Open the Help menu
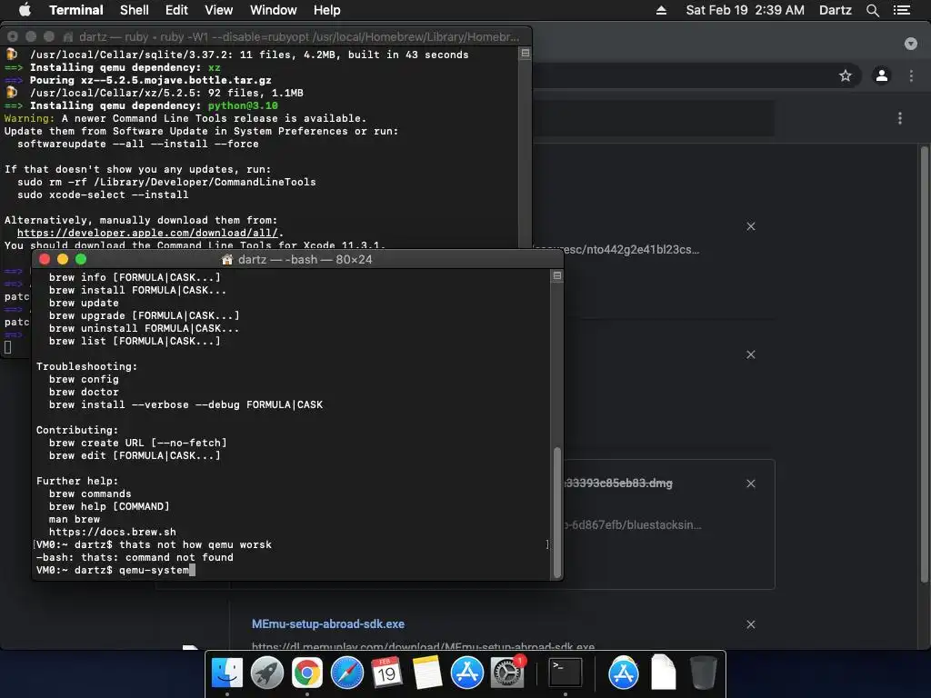Screen dimensions: 931x698 (327, 10)
